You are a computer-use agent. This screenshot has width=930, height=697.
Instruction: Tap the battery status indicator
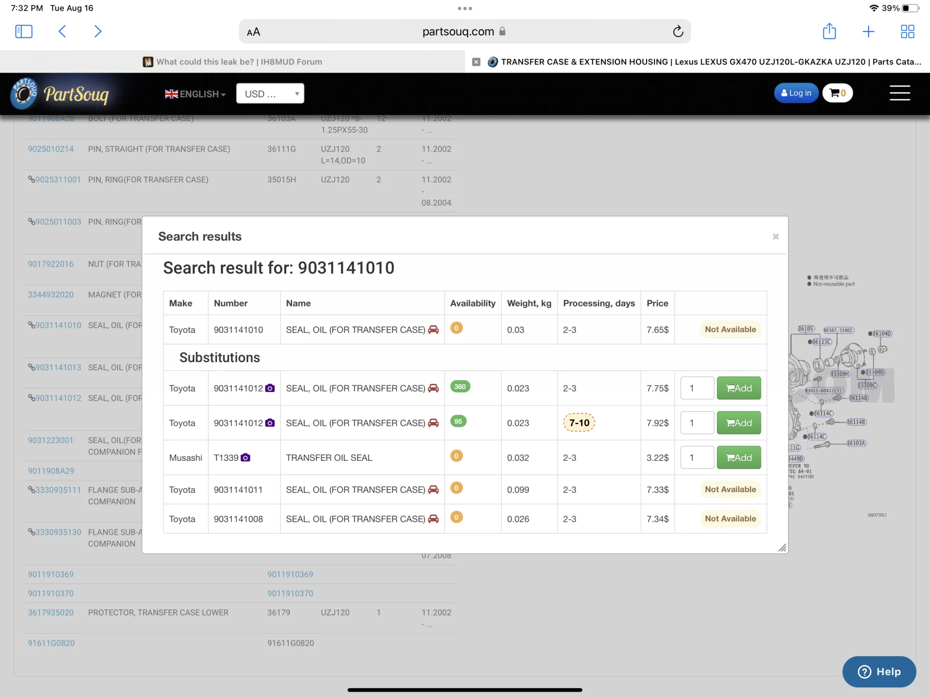click(x=910, y=8)
